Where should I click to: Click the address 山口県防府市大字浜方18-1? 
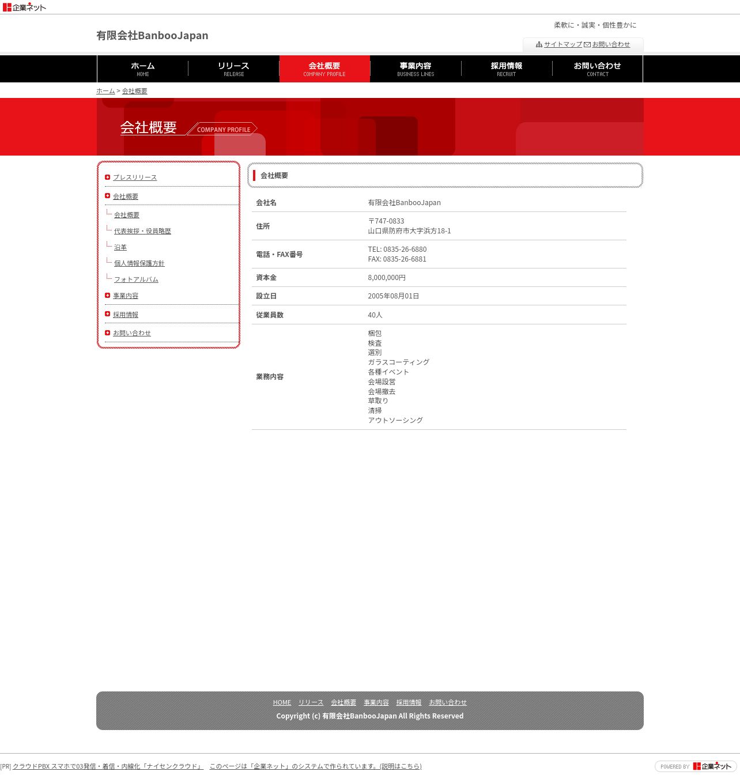click(410, 231)
